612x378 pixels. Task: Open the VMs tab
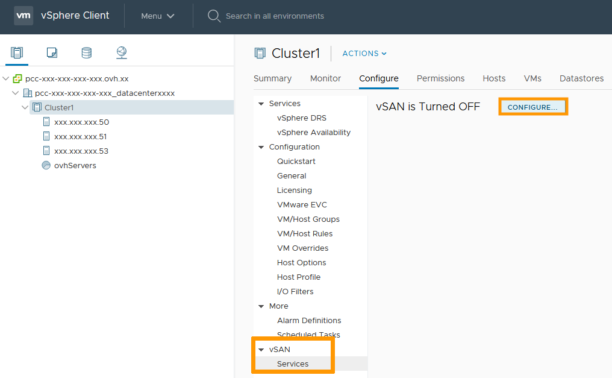click(532, 78)
